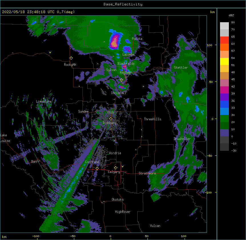Click the Blackfalds town label
This screenshot has height=240, width=246.
[x=126, y=64]
